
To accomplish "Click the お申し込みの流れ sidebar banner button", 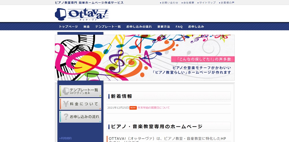I will (80, 117).
